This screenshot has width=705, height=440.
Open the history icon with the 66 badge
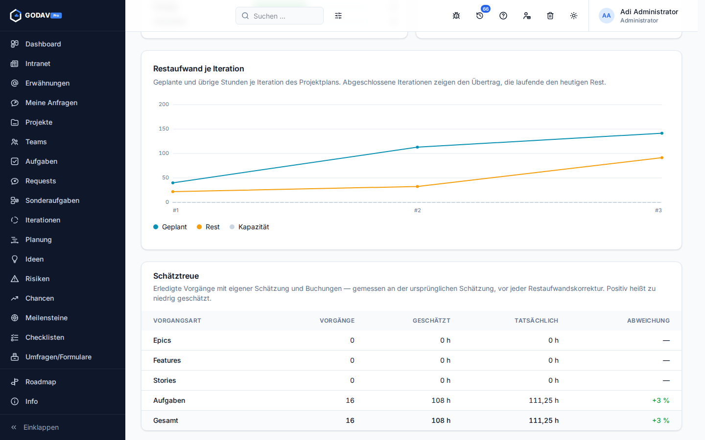[480, 16]
